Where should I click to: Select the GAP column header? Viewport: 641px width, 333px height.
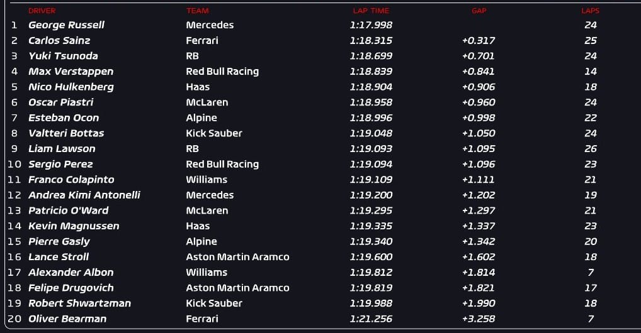coord(479,11)
